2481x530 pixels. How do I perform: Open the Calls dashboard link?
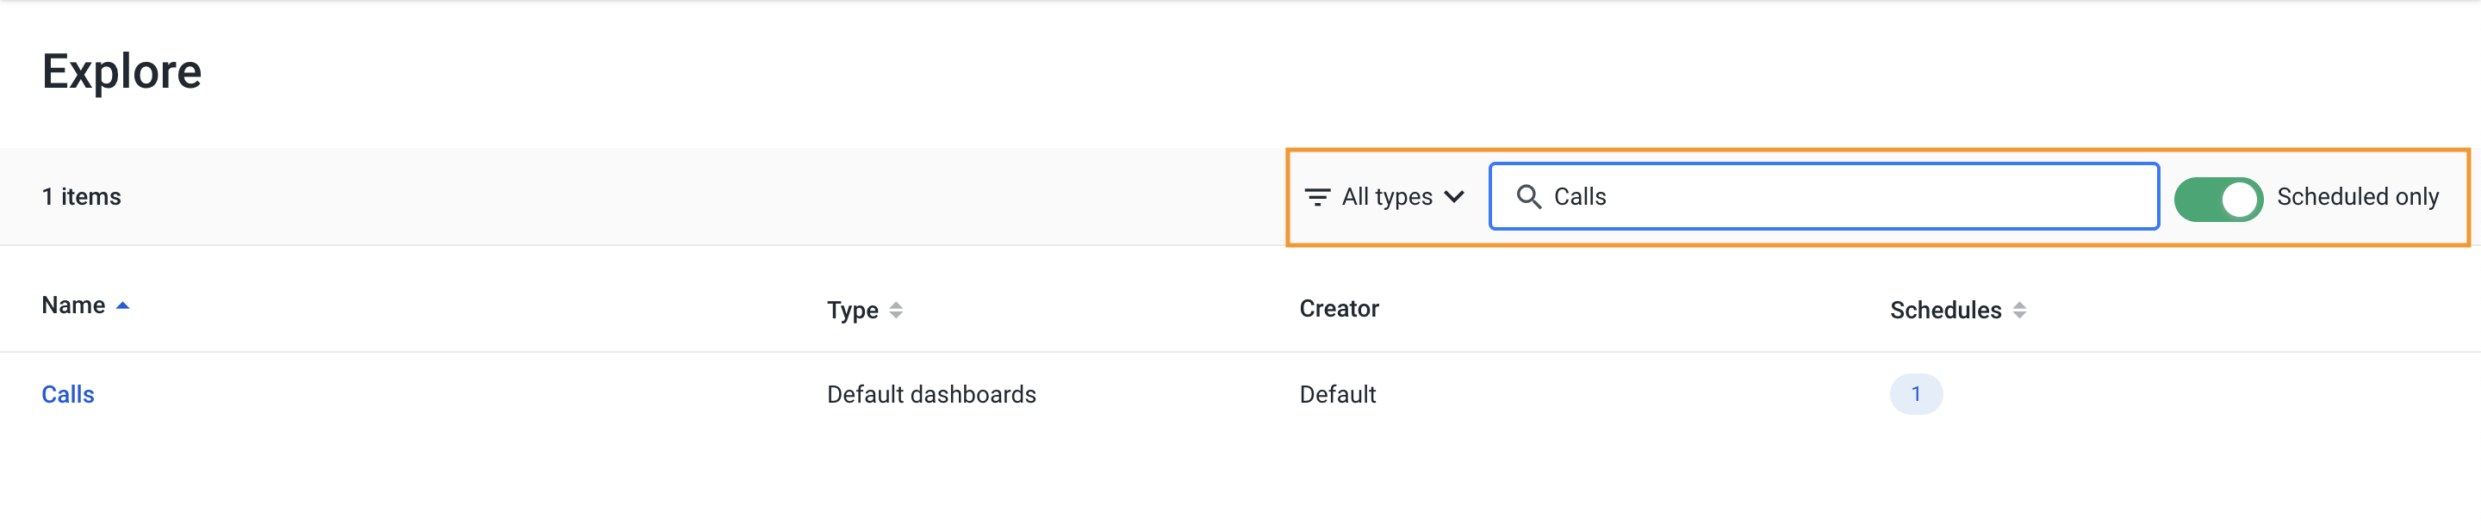click(67, 394)
